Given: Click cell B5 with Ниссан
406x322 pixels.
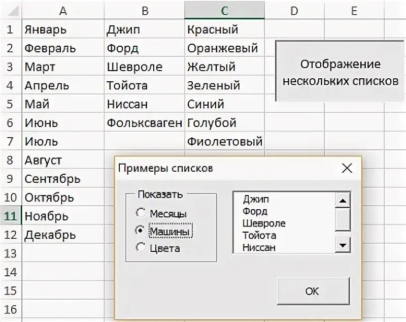Looking at the screenshot, I should (145, 104).
